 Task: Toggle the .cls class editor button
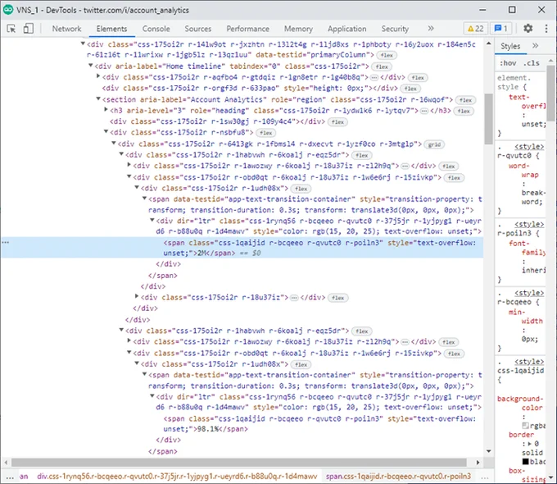531,63
